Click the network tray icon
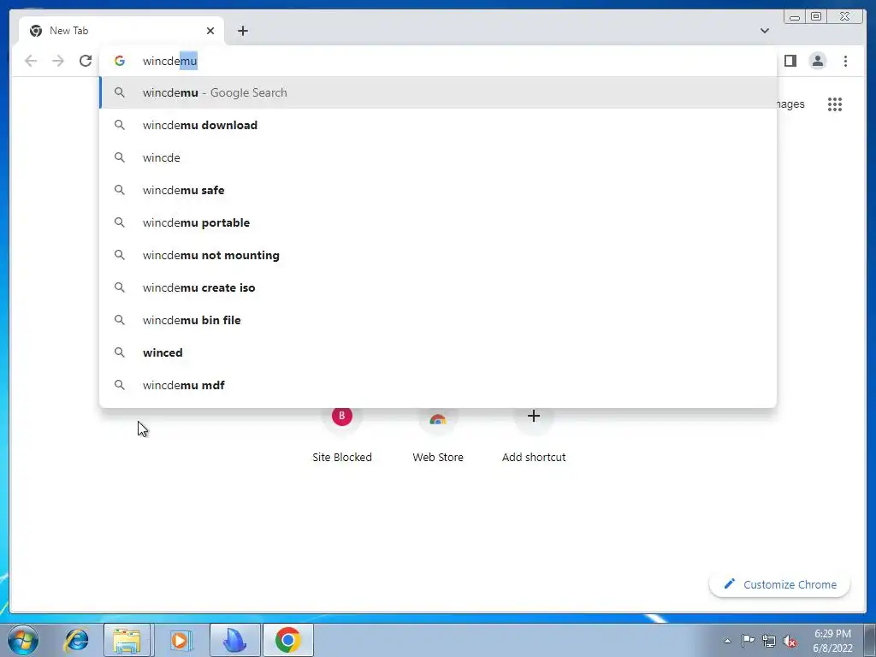The width and height of the screenshot is (876, 657). click(769, 641)
